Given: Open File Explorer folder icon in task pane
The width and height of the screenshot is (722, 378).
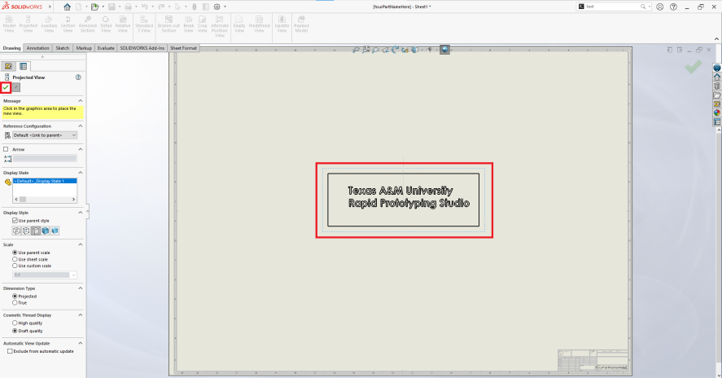Looking at the screenshot, I should click(717, 94).
